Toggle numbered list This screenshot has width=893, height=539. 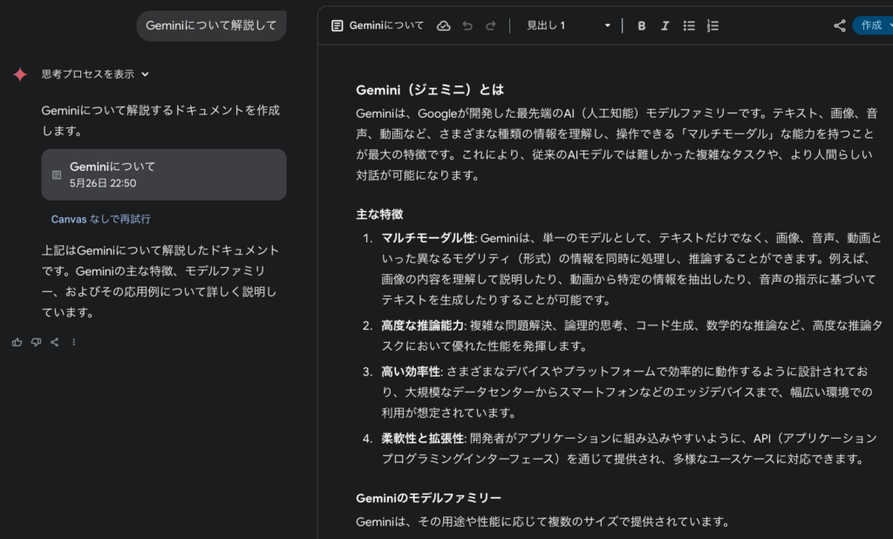tap(712, 25)
